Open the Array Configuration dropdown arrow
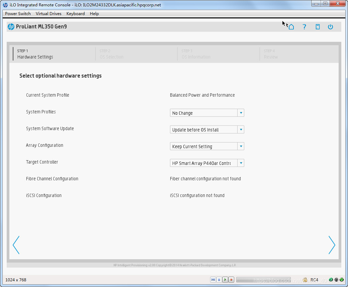The height and width of the screenshot is (287, 348). click(241, 147)
